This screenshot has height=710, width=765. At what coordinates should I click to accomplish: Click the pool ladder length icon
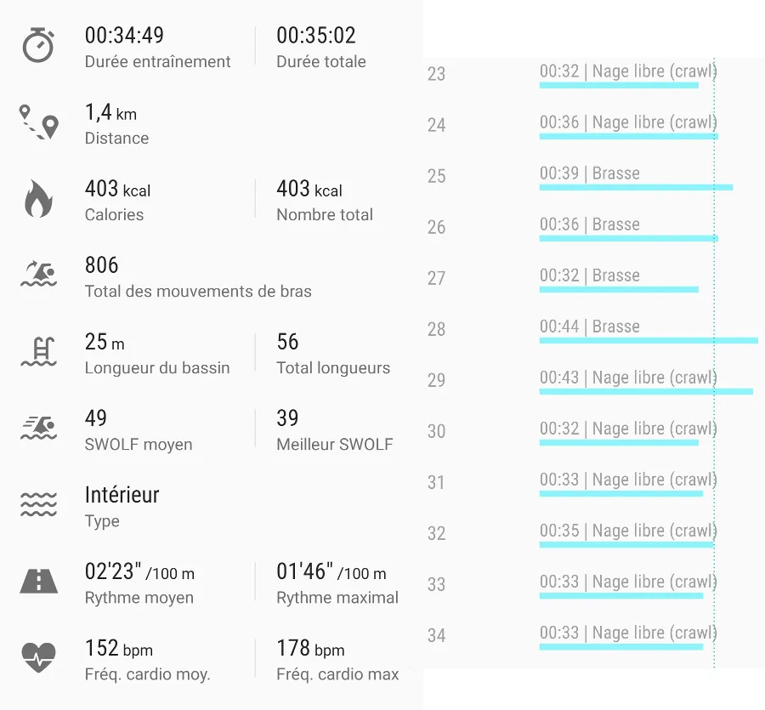[x=38, y=351]
